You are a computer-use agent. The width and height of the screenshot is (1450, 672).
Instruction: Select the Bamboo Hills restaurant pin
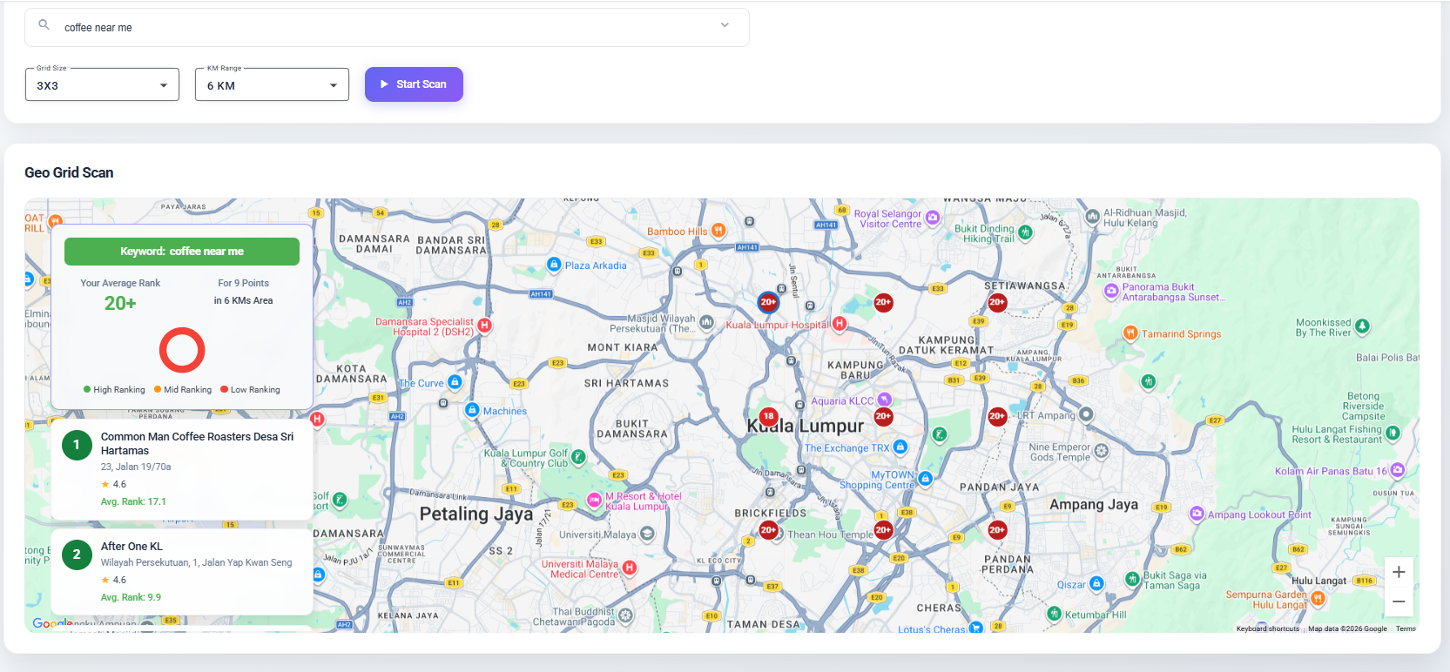pyautogui.click(x=718, y=231)
